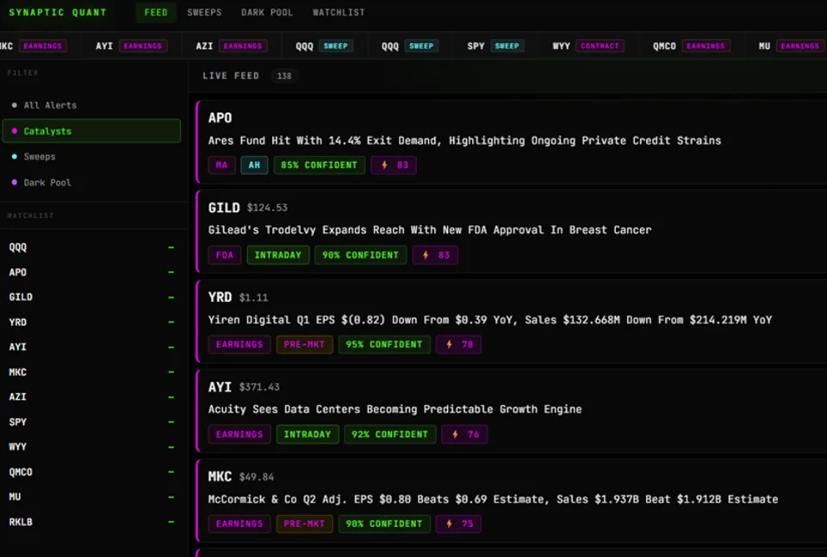Click SPY SWEEP item in ticker strip

click(495, 46)
